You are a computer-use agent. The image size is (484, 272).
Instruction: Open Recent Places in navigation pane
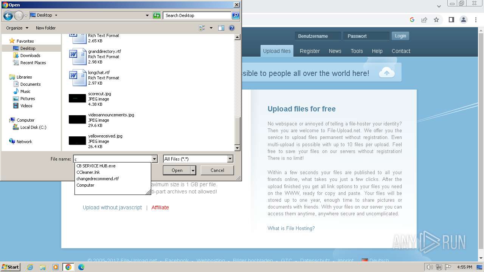[x=33, y=63]
